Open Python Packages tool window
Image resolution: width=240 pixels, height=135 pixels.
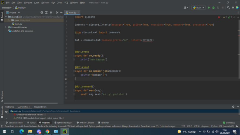(x=63, y=123)
